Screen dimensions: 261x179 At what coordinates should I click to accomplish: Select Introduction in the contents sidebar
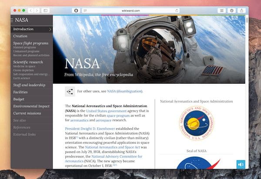click(32, 29)
